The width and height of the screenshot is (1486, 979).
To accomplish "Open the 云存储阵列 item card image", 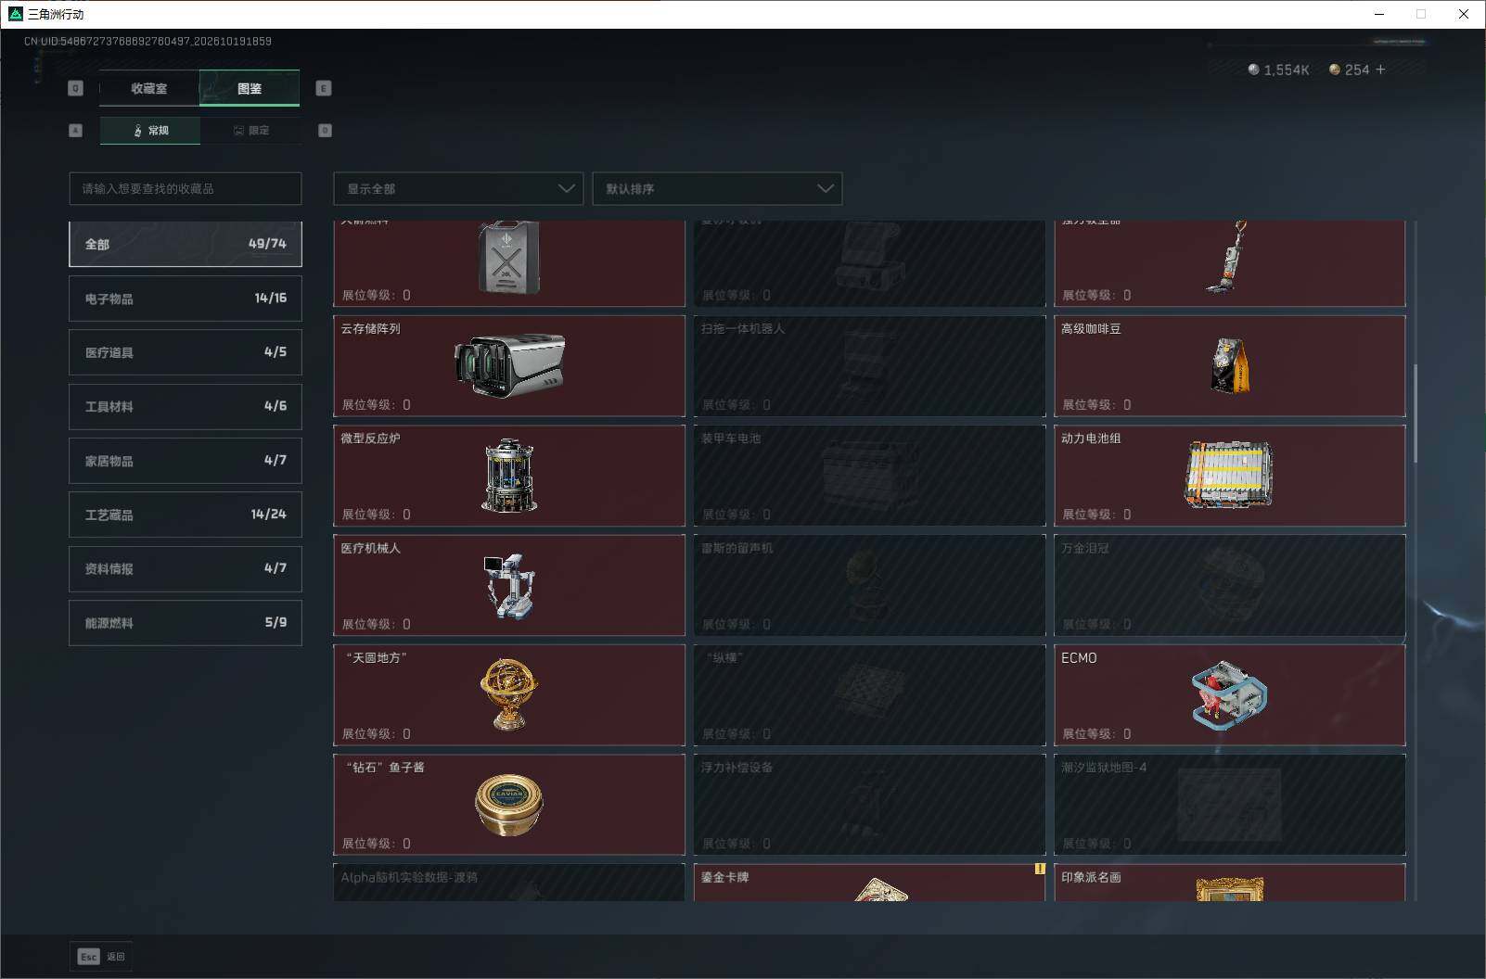I will pos(509,365).
